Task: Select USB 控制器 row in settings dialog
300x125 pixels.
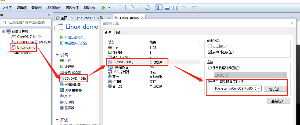Action: [x=153, y=72]
